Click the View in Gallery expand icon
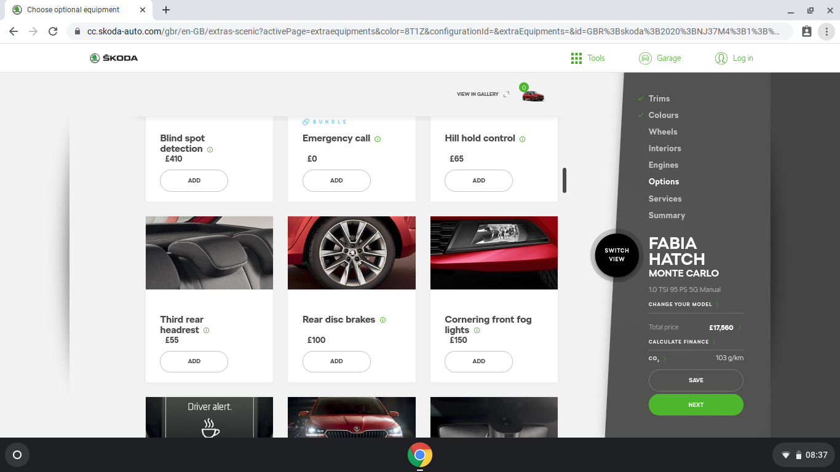The width and height of the screenshot is (840, 472). (x=506, y=94)
